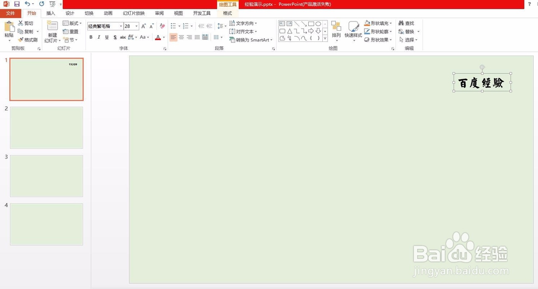
Task: Toggle center text alignment
Action: [181, 37]
